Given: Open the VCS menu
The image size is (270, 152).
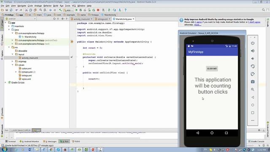Looking at the screenshot, I should click(x=74, y=5).
